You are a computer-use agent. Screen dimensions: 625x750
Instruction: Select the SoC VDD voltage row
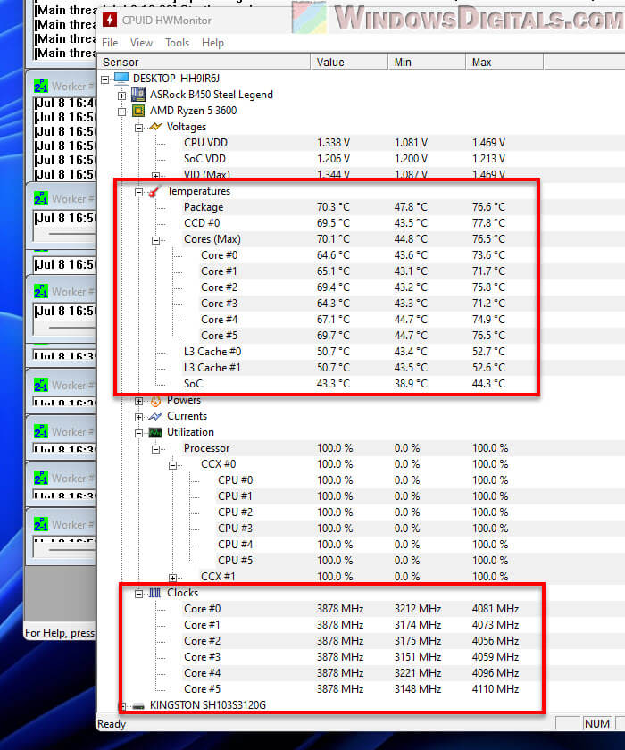(x=361, y=159)
